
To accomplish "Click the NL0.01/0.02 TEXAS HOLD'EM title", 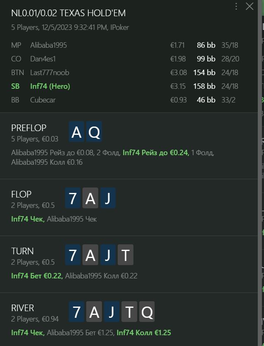I will [x=68, y=13].
